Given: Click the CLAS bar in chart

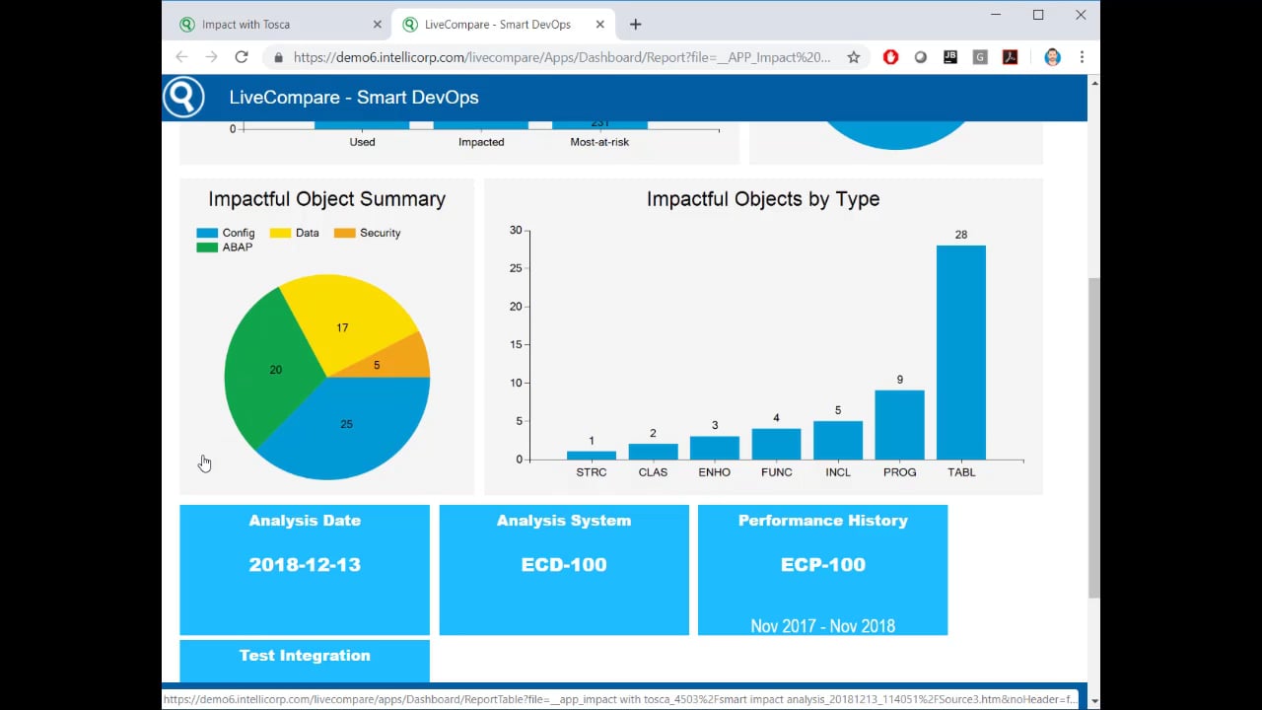Looking at the screenshot, I should coord(653,452).
